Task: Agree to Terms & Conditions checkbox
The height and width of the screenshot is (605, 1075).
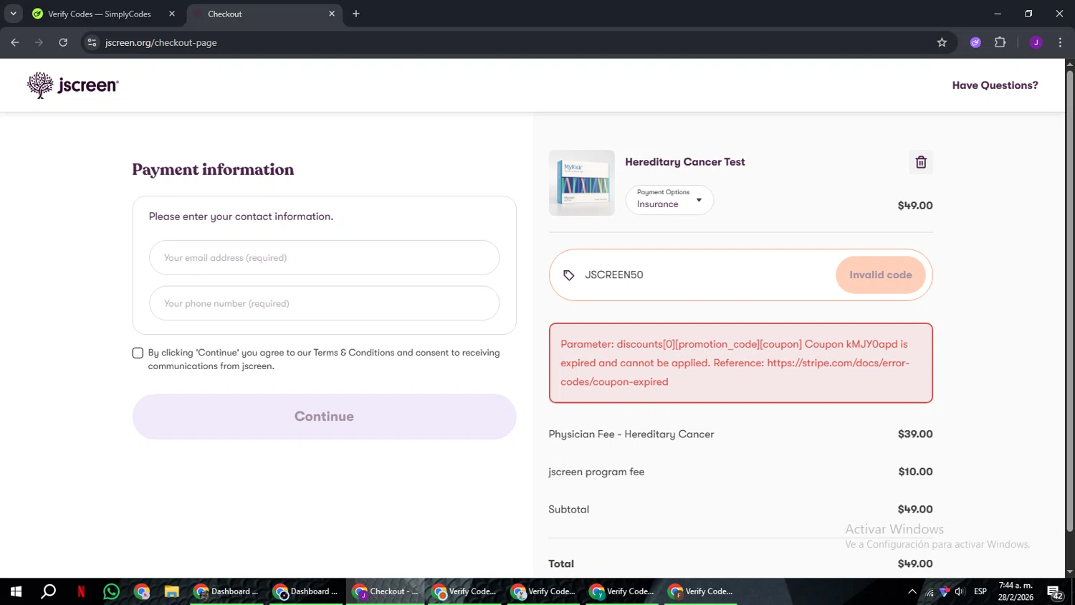Action: coord(138,353)
